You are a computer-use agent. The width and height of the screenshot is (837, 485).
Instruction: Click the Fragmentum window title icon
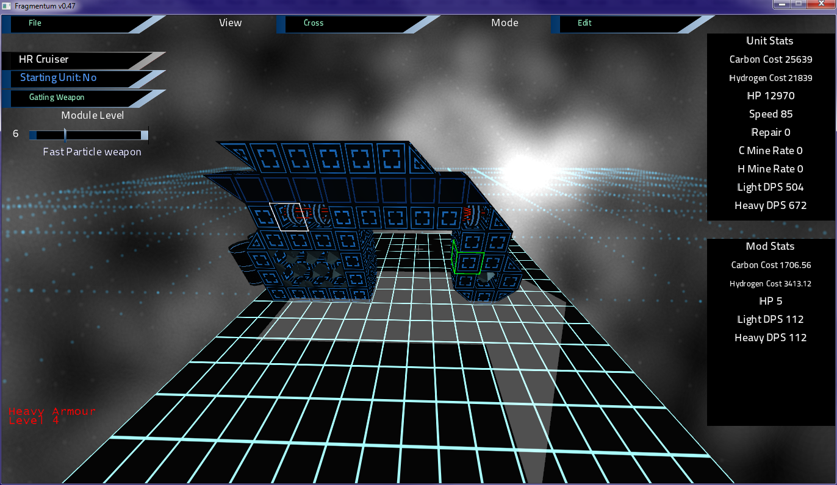pos(6,5)
